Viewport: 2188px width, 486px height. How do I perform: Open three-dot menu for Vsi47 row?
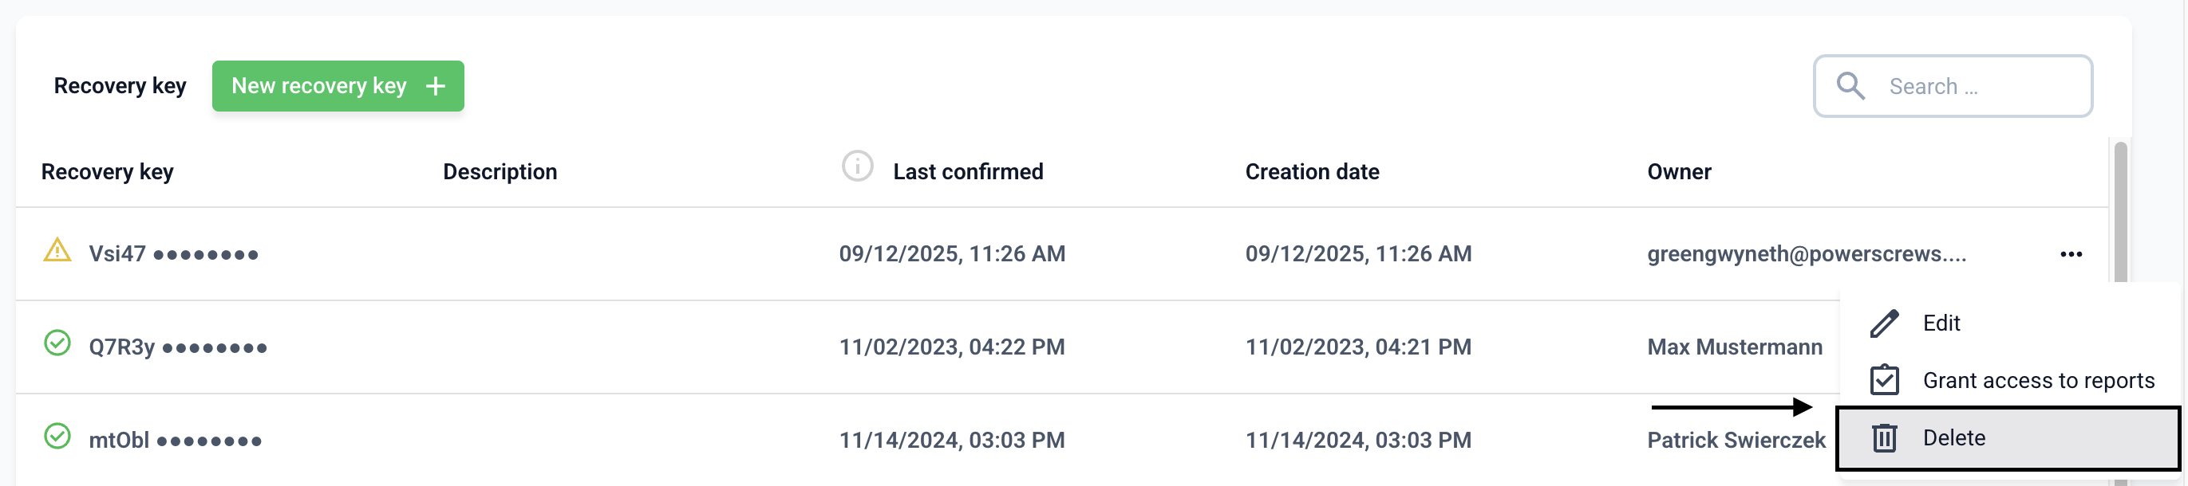click(x=2071, y=254)
